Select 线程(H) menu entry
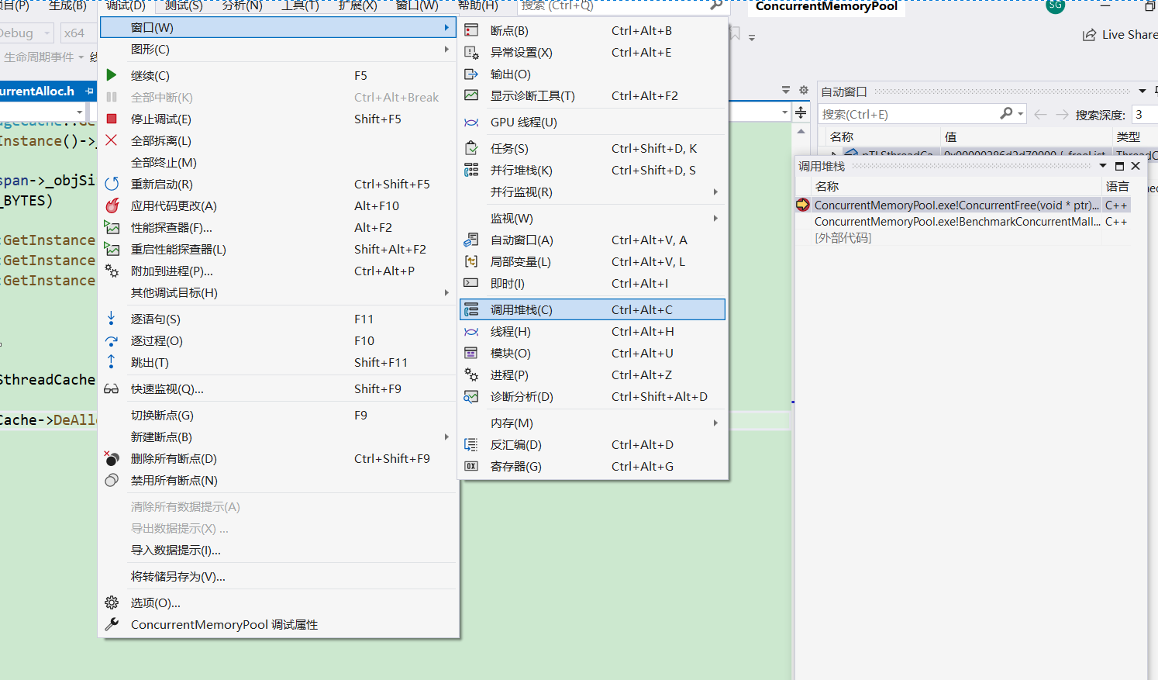The height and width of the screenshot is (680, 1158). click(x=593, y=331)
